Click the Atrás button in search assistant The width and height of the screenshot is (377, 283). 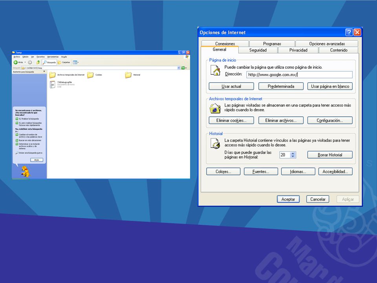[x=37, y=160]
